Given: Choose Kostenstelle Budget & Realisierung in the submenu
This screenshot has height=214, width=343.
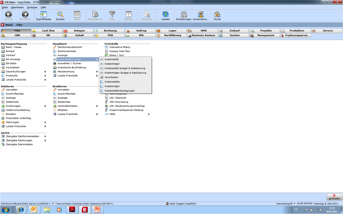Looking at the screenshot, I should click(125, 68).
